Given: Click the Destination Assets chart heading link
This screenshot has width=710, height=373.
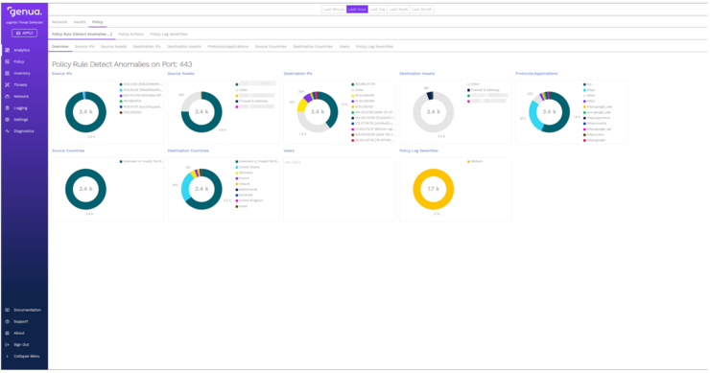Looking at the screenshot, I should tap(416, 73).
